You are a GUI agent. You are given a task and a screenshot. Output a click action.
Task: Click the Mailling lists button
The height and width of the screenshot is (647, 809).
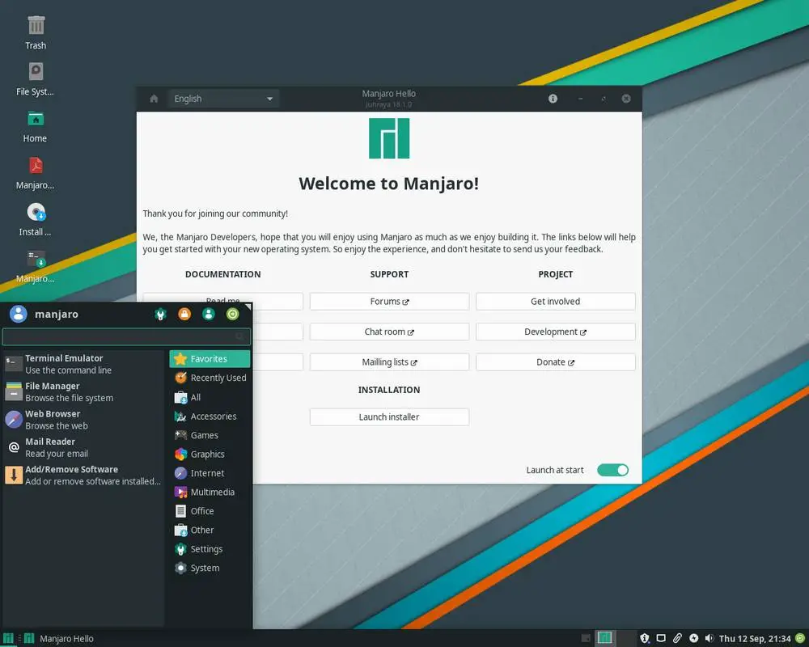click(389, 362)
